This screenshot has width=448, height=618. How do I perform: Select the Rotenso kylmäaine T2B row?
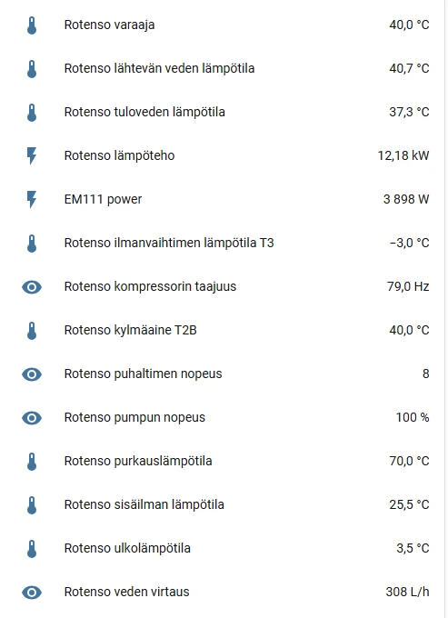point(224,330)
